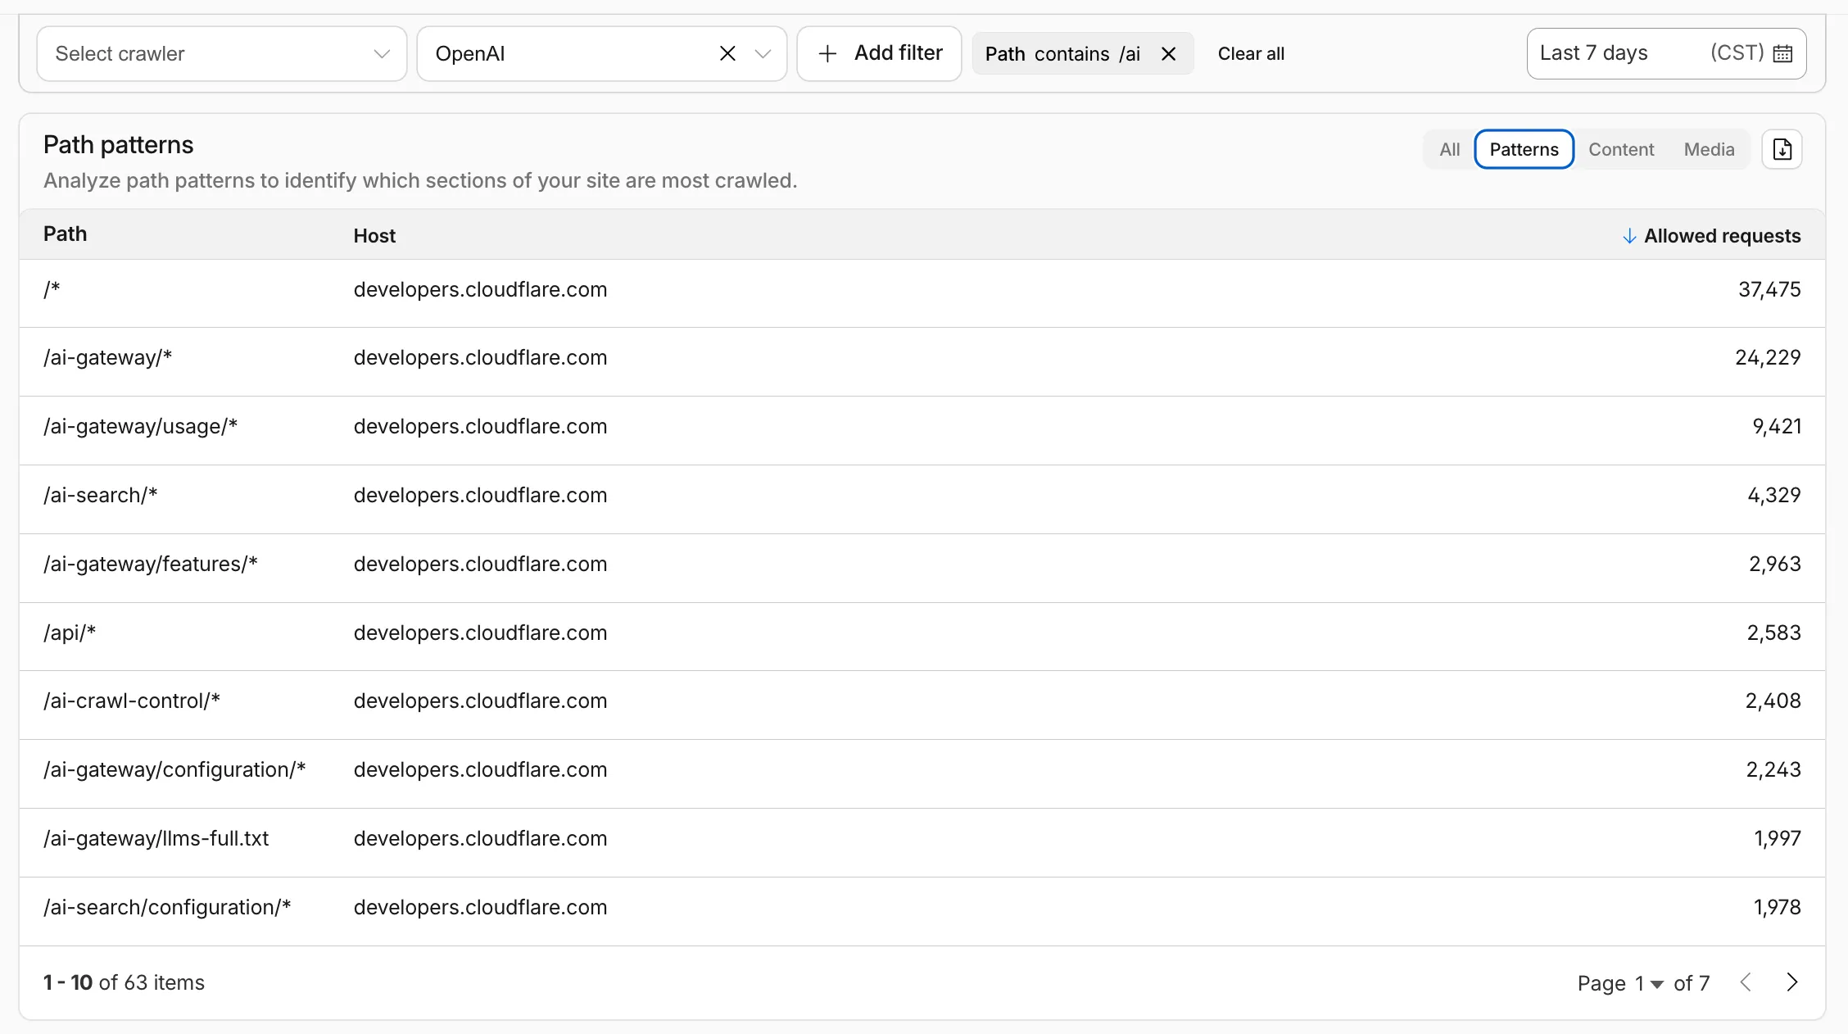Screen dimensions: 1848x1034
Task: Click the /ai-crawl-control/* path row
Action: click(131, 701)
